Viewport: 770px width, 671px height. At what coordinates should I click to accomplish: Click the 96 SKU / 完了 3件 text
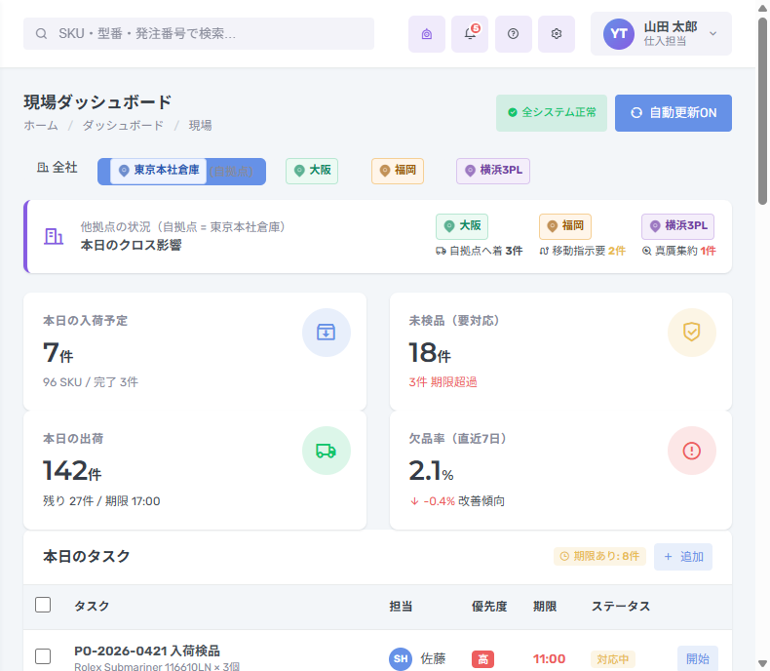(x=91, y=382)
